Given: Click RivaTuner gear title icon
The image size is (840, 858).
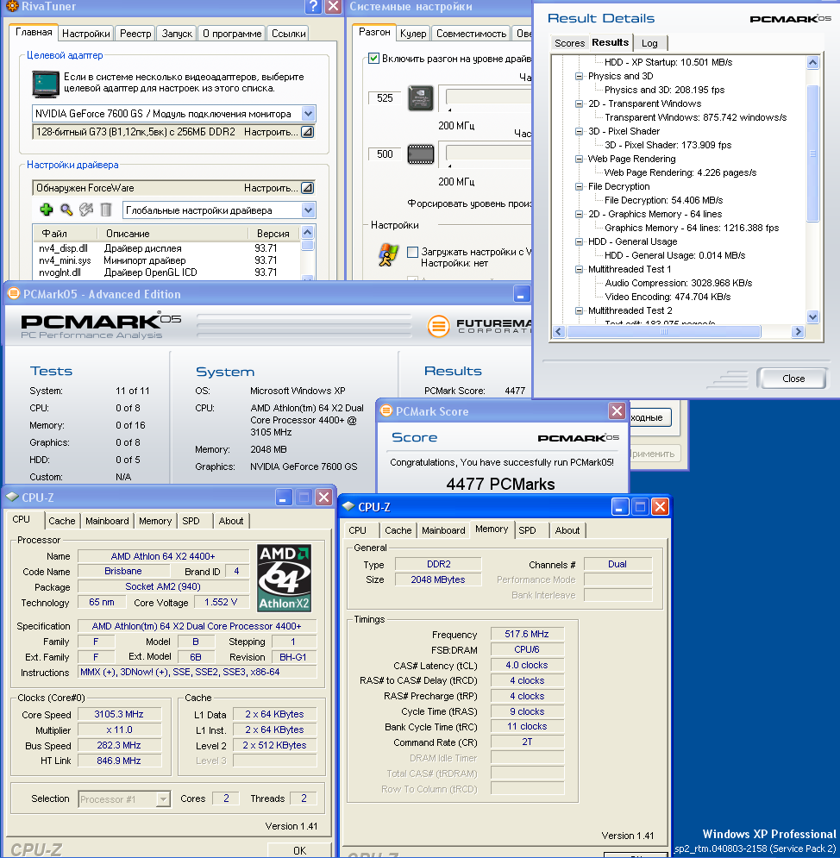Looking at the screenshot, I should [x=12, y=6].
